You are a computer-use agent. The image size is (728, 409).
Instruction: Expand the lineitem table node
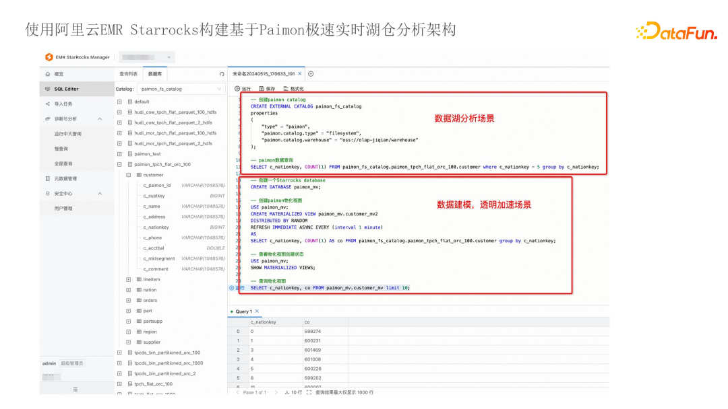click(x=129, y=280)
